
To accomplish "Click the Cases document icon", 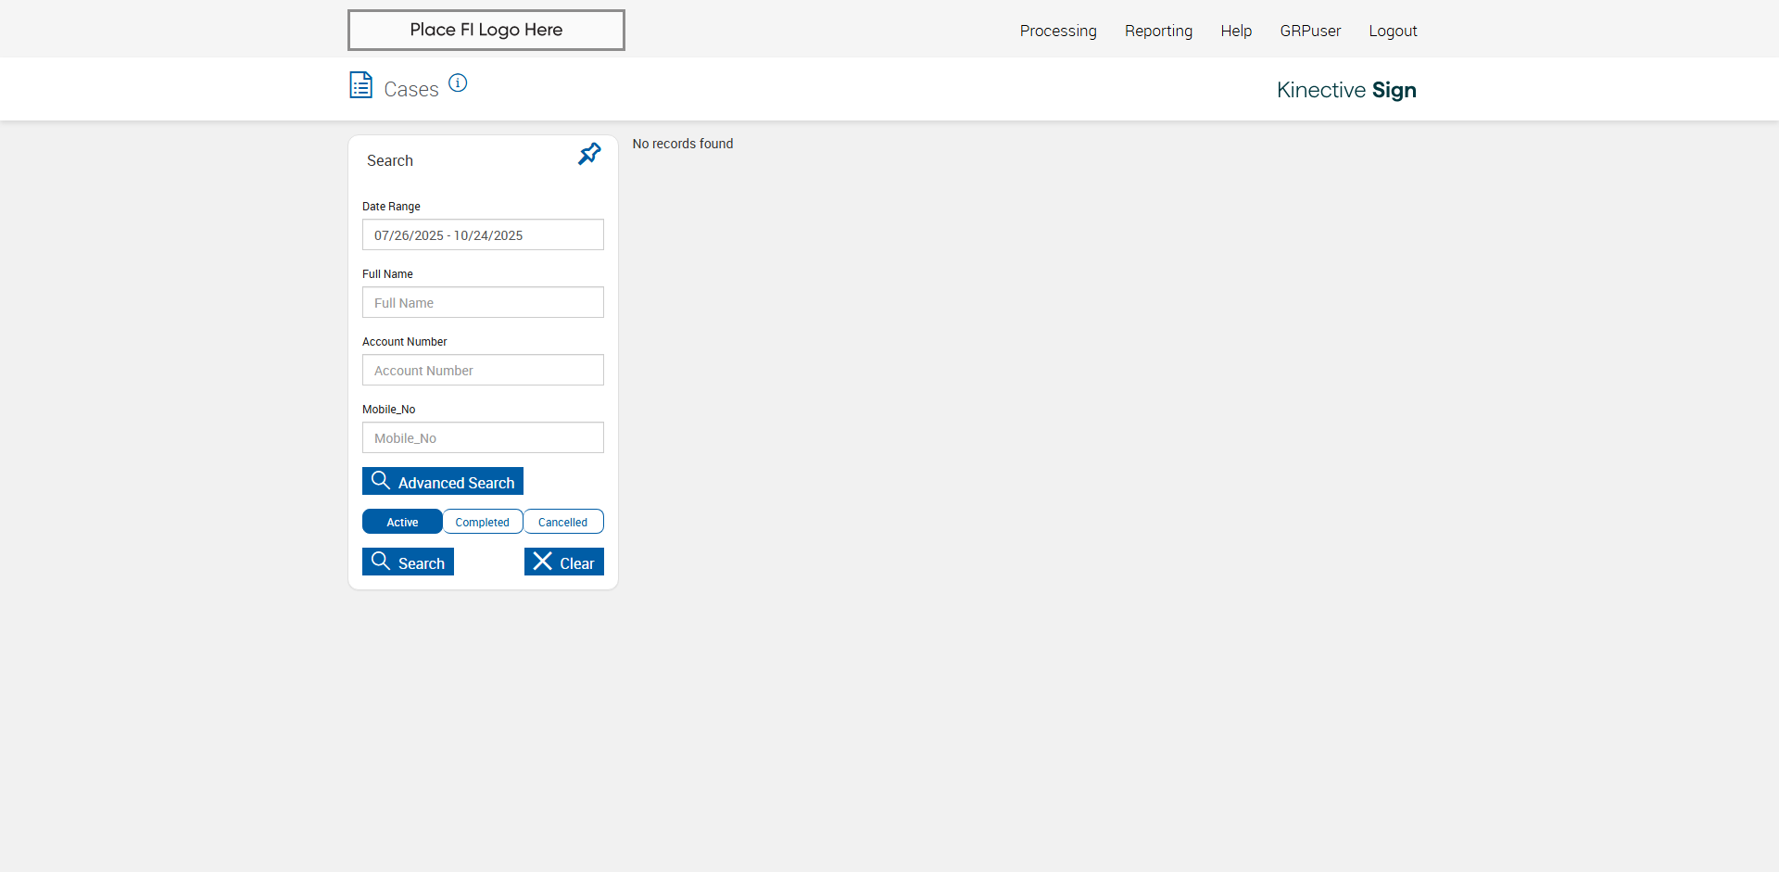I will pyautogui.click(x=360, y=84).
